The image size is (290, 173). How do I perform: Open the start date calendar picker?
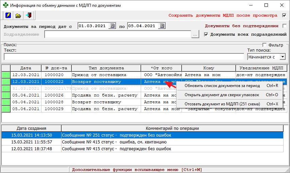112,26
